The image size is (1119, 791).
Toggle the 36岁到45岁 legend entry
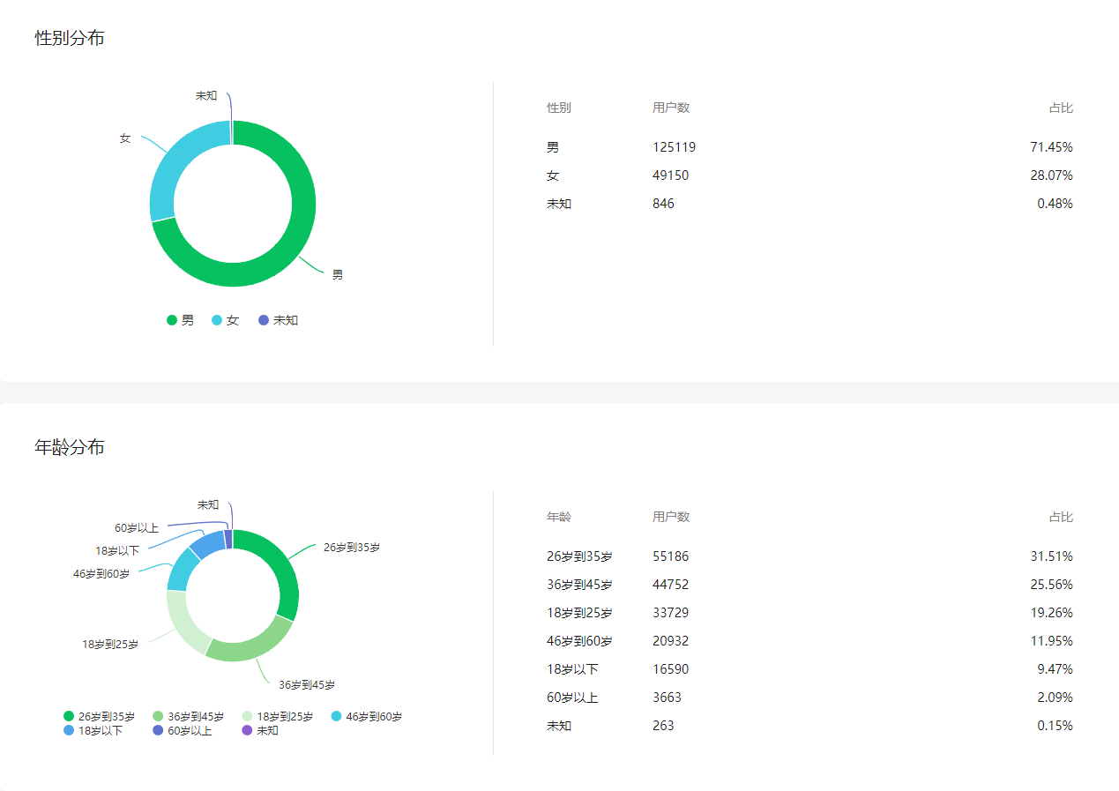point(189,717)
